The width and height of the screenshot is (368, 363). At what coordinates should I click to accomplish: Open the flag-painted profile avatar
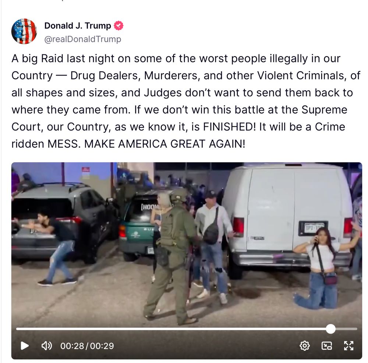24,31
